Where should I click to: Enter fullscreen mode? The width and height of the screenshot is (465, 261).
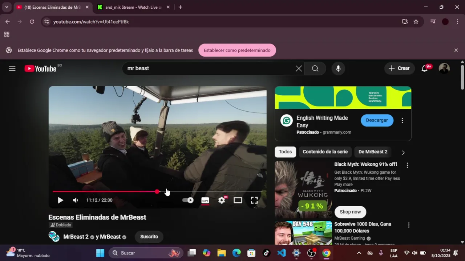click(x=254, y=200)
